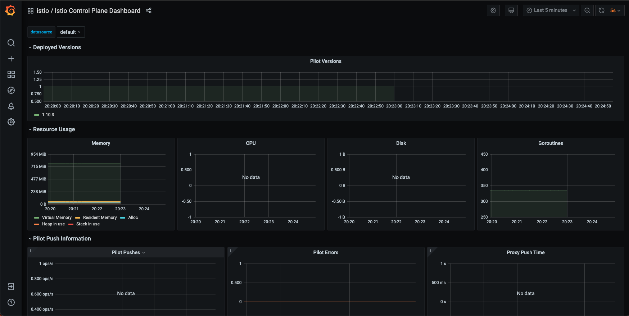Open dashboard settings gear in top bar
This screenshot has height=316, width=629.
(x=493, y=10)
